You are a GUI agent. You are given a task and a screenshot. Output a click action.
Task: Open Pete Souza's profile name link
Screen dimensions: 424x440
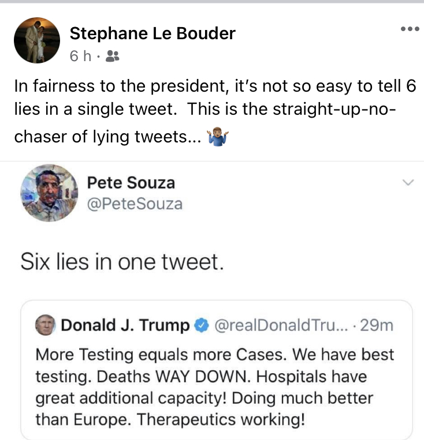point(131,183)
